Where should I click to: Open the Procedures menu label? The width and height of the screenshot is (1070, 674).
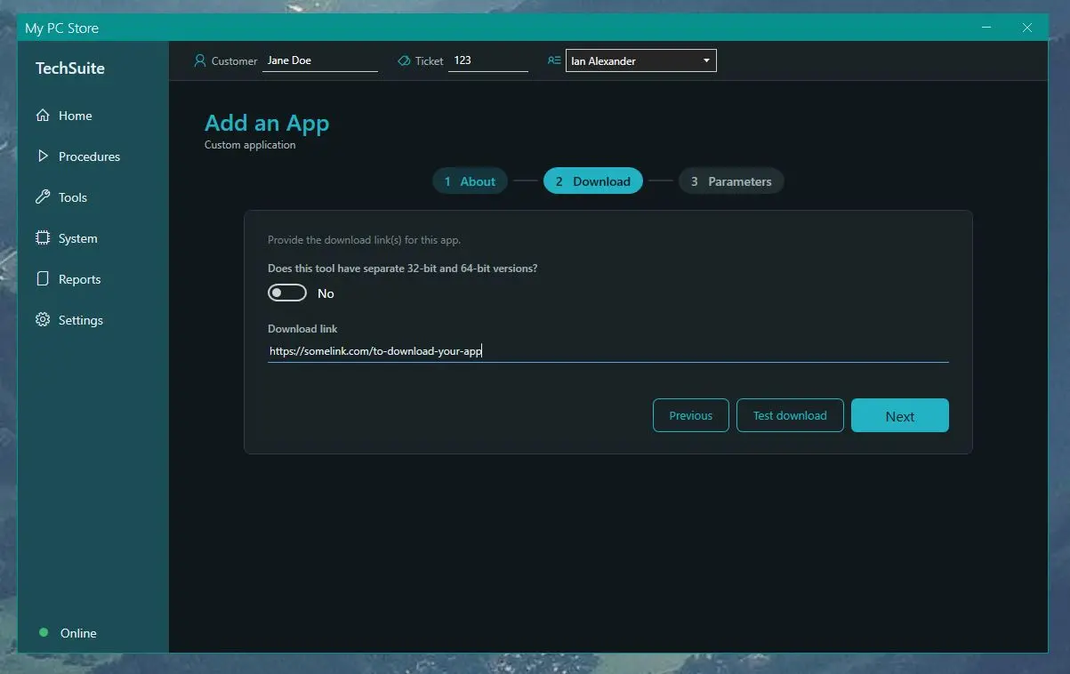[x=89, y=156]
